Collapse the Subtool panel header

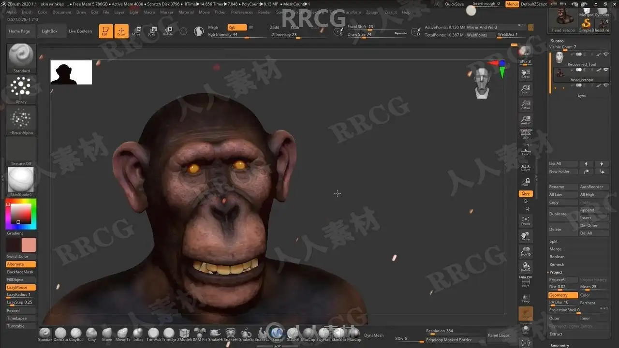tap(558, 41)
